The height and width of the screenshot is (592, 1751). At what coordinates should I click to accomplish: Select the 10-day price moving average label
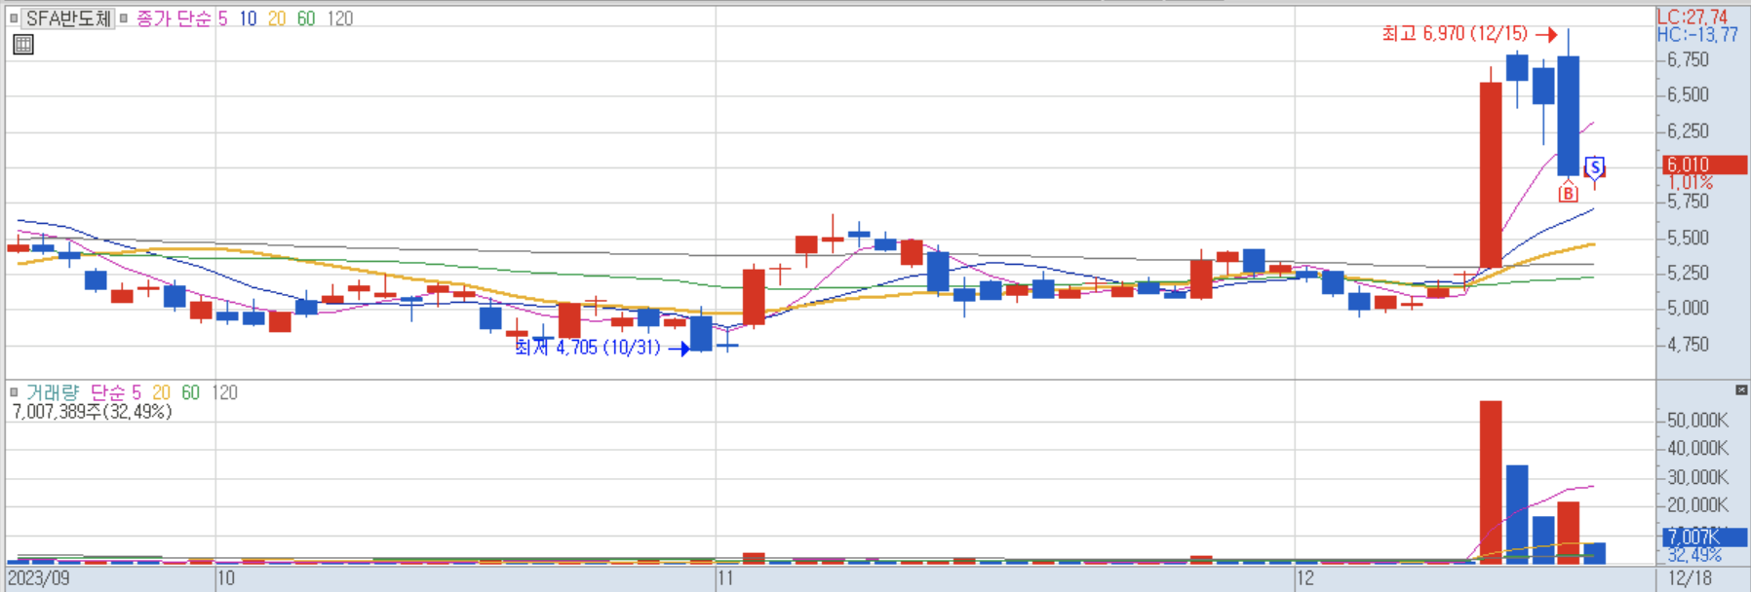(x=248, y=18)
